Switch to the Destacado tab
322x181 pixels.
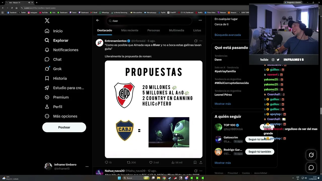105,30
